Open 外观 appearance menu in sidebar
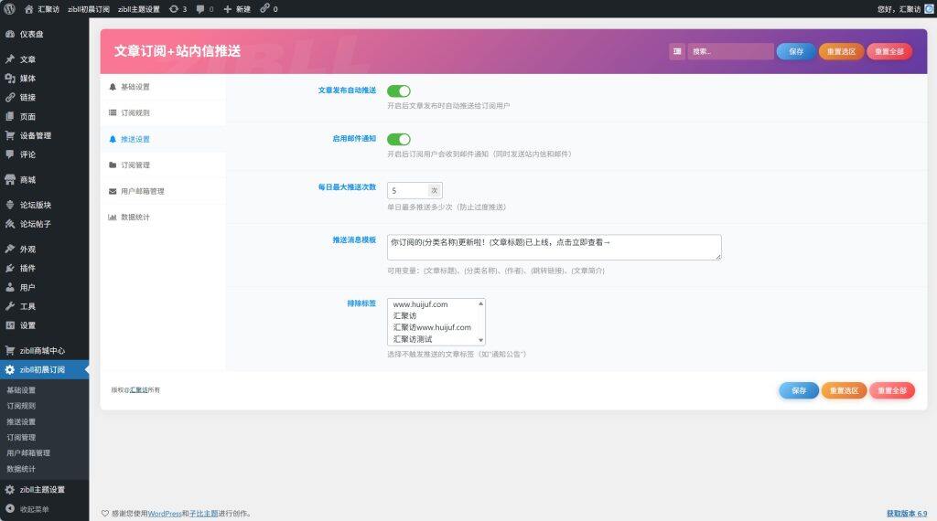The height and width of the screenshot is (521, 937). click(x=44, y=249)
